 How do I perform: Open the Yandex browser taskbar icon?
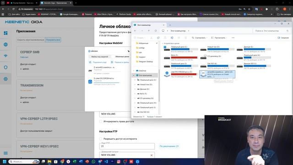coord(68,161)
